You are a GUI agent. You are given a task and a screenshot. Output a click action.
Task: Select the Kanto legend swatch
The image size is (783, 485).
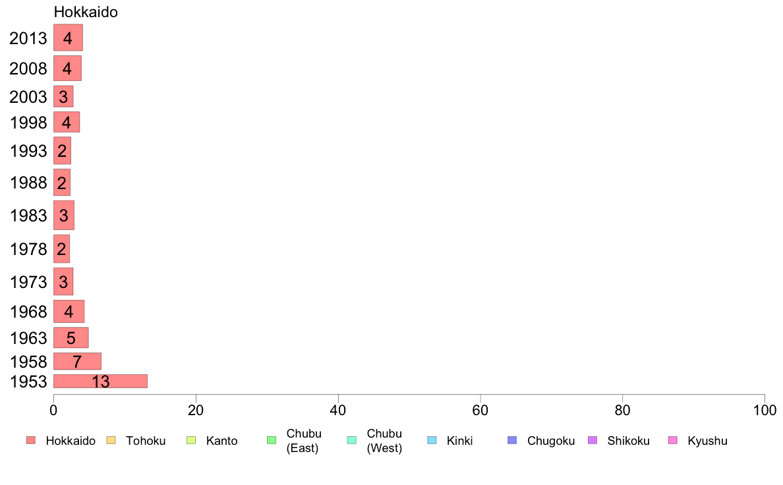(191, 440)
